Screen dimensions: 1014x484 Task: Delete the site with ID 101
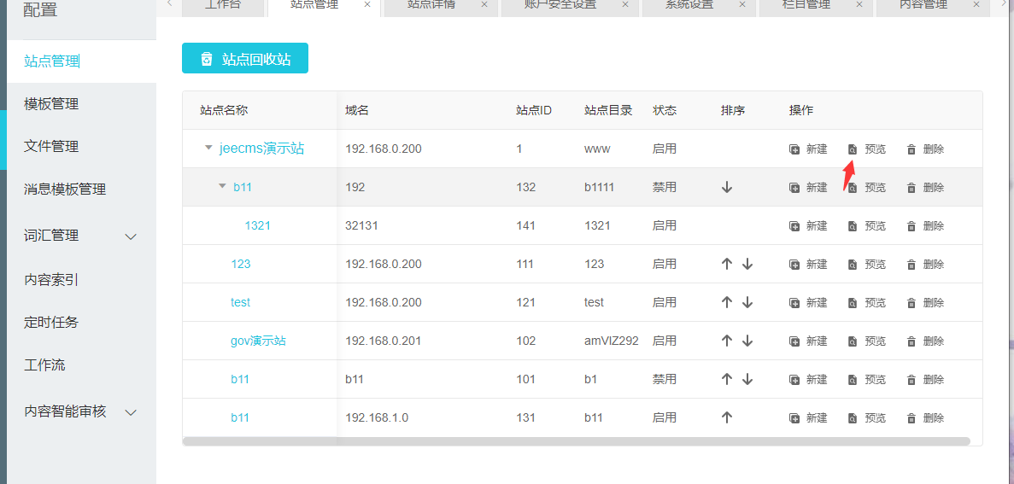(x=925, y=379)
